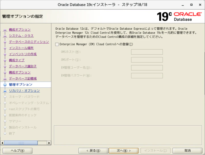Cancel installation with 取消 button

tap(187, 151)
